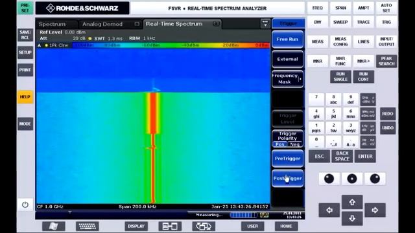Screen dimensions: 415x233
Task: Click the PEAK SEARCH key
Action: (x=386, y=61)
